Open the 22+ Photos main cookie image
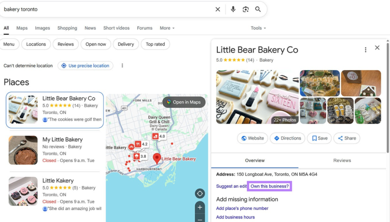 pos(257,97)
